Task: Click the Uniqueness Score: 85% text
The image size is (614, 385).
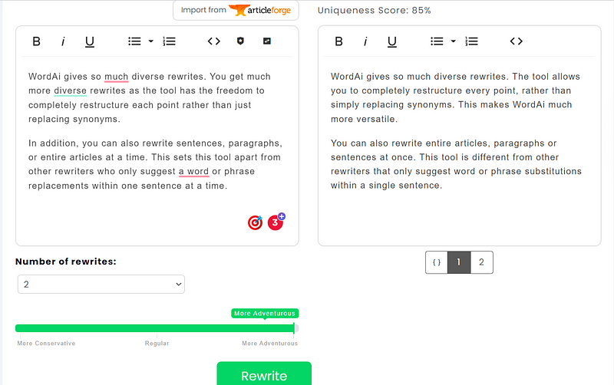Action: coord(374,11)
